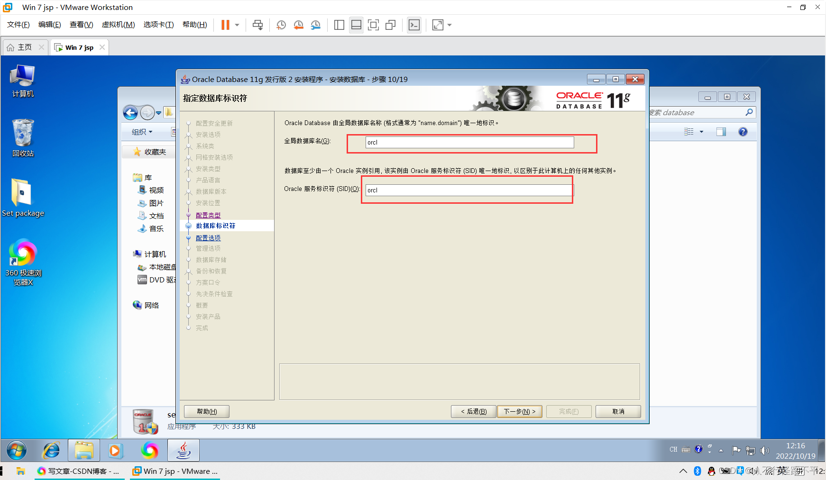
Task: Go to the 配置类型 step link
Action: tap(208, 215)
